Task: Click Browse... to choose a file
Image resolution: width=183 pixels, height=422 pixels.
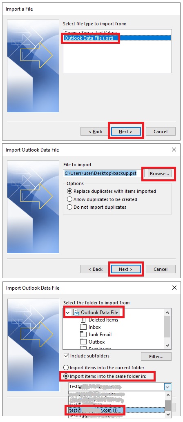Action: coord(160,174)
